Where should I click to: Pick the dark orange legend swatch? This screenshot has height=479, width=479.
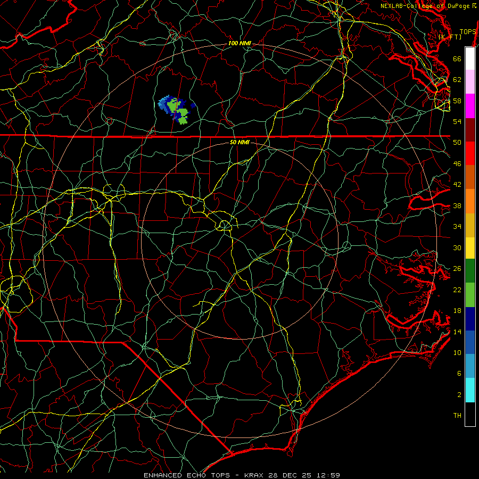[470, 177]
